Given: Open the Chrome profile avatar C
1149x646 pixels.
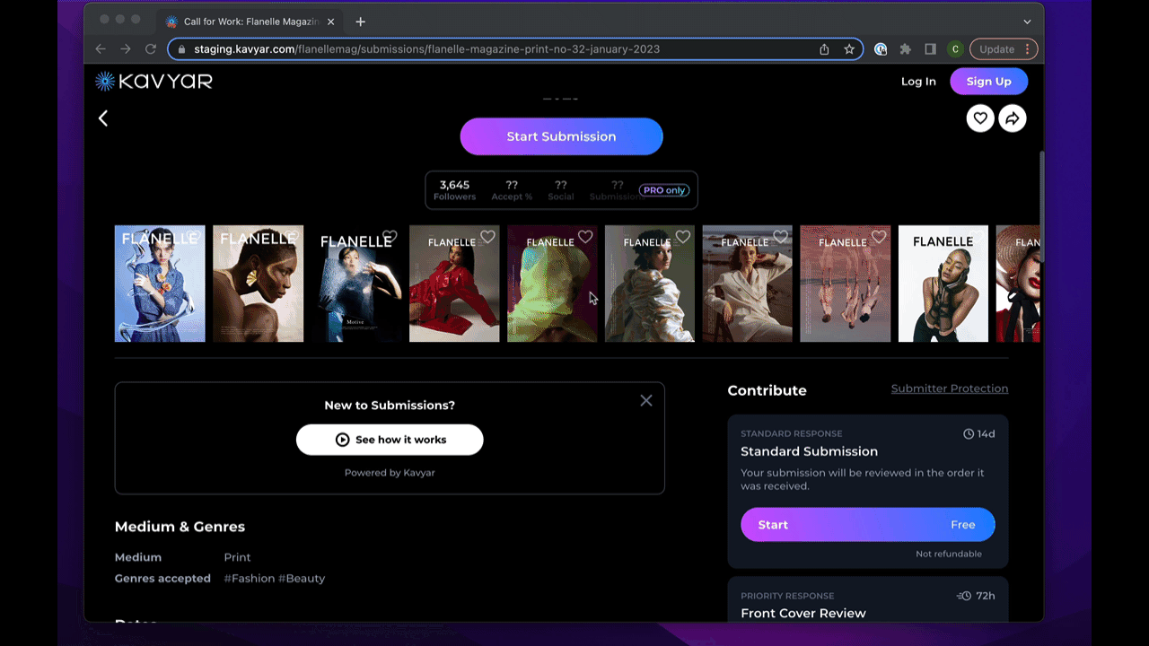Looking at the screenshot, I should [955, 49].
